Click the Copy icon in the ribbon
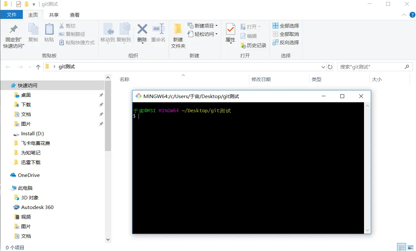This screenshot has width=416, height=251. coord(33,29)
